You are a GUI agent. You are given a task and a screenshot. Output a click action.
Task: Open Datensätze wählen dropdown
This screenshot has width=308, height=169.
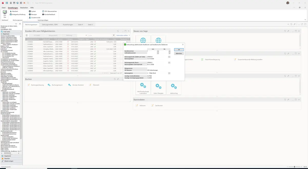(123, 35)
